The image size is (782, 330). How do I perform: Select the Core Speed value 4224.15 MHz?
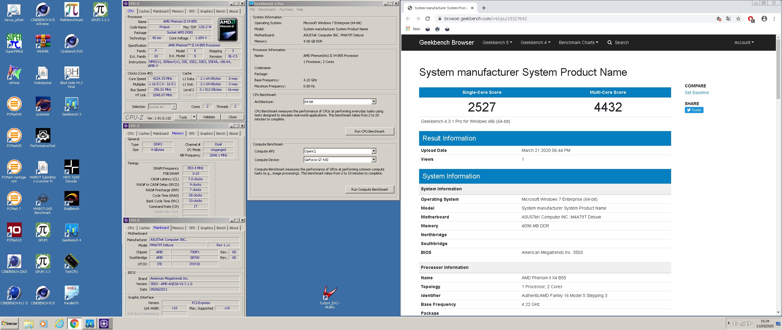click(x=163, y=79)
